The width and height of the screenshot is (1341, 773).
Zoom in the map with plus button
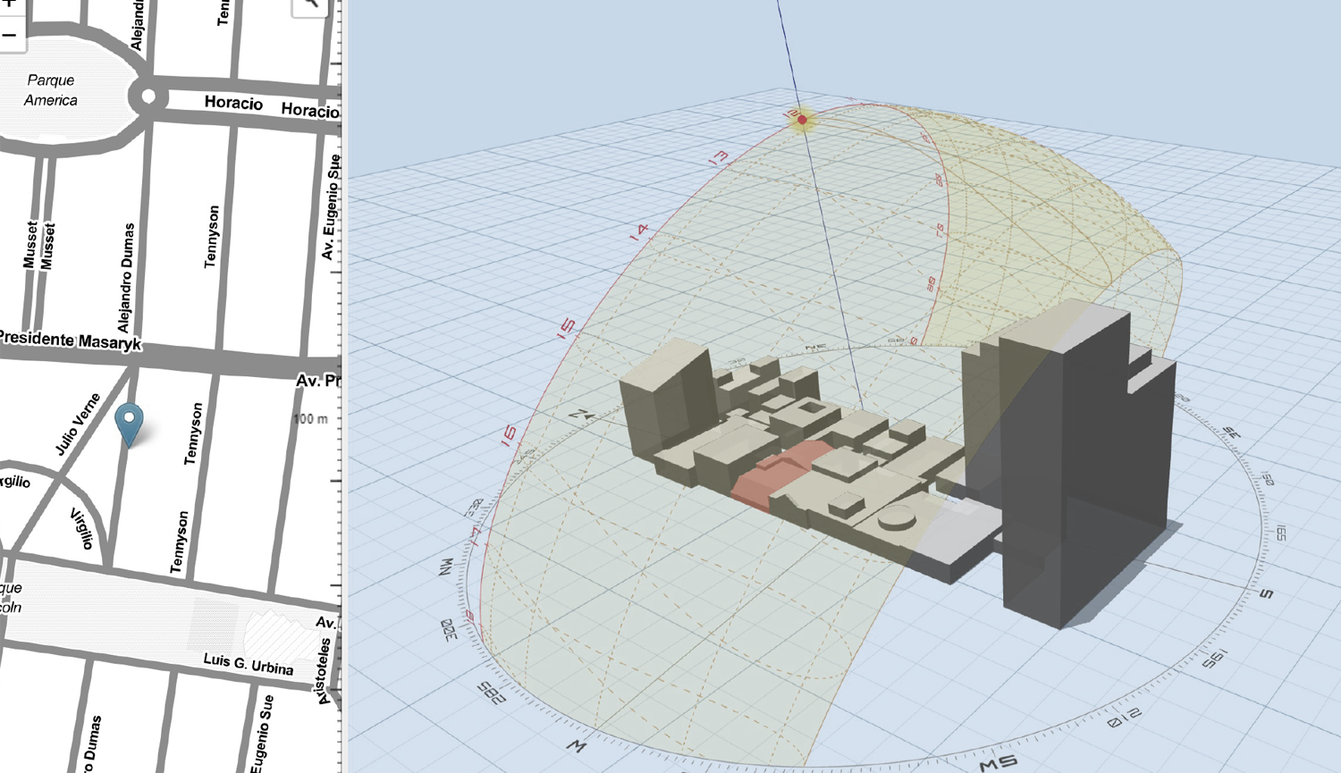click(x=10, y=4)
